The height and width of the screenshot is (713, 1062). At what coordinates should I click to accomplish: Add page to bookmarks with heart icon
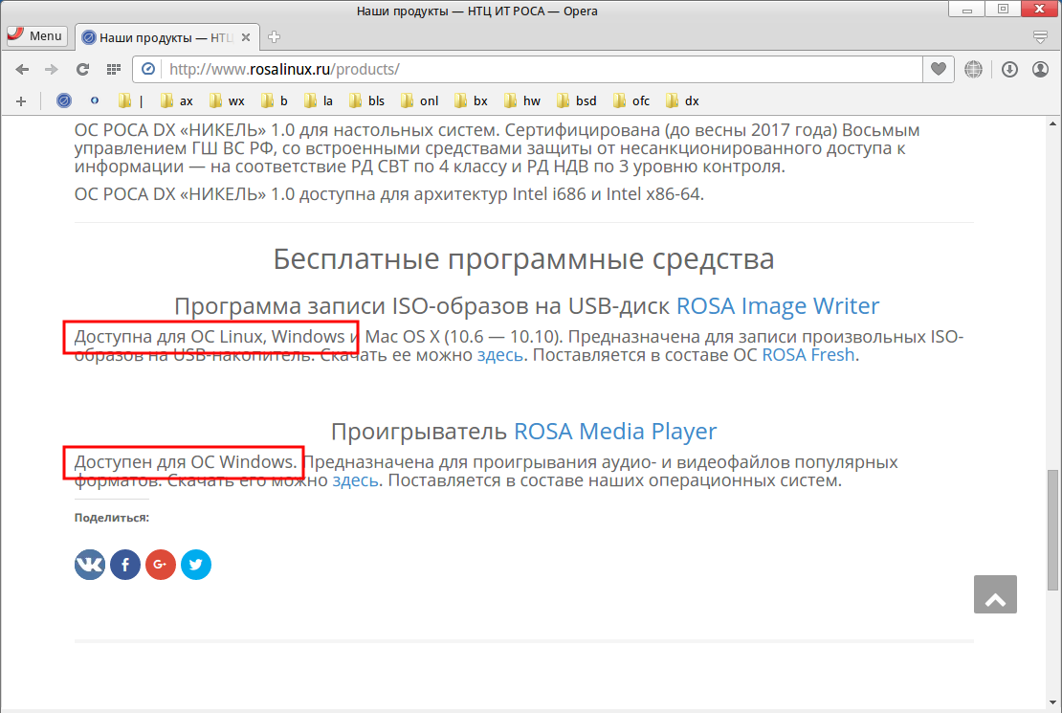[x=938, y=69]
